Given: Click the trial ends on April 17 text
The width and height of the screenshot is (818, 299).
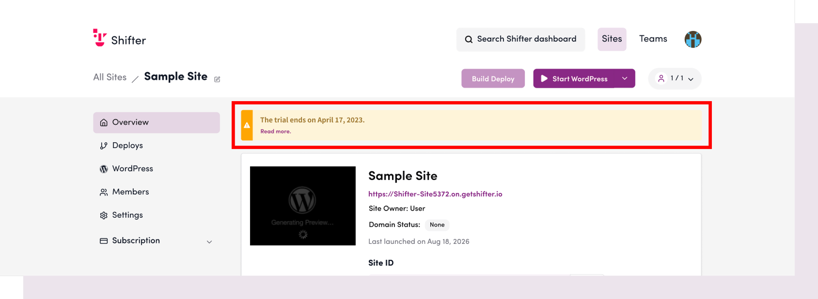Looking at the screenshot, I should coord(312,120).
